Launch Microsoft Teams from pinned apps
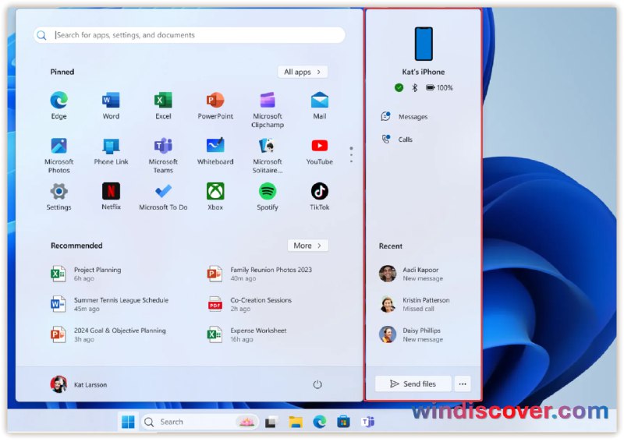The width and height of the screenshot is (624, 442). click(x=163, y=155)
